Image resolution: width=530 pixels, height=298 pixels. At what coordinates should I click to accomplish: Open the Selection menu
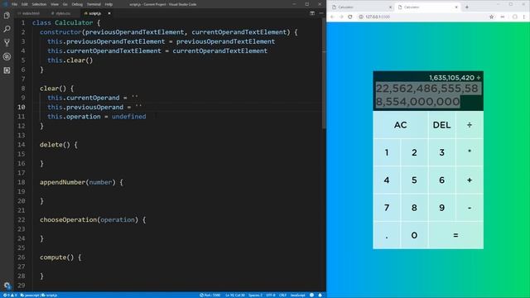point(39,4)
